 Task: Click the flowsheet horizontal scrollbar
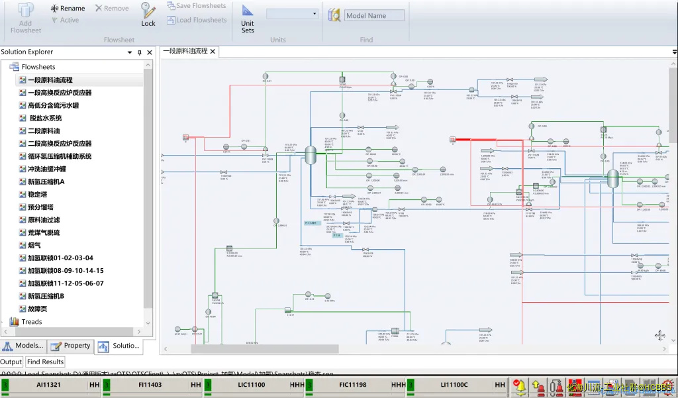tap(265, 348)
